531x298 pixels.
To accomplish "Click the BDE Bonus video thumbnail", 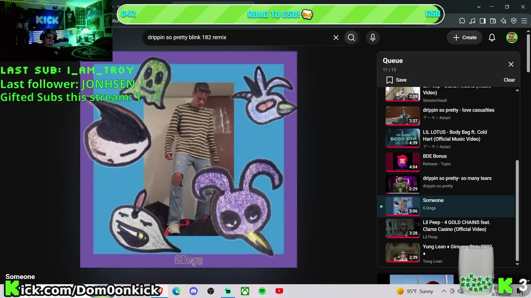I will [403, 162].
